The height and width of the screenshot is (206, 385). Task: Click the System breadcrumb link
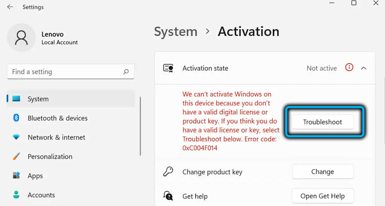176,32
